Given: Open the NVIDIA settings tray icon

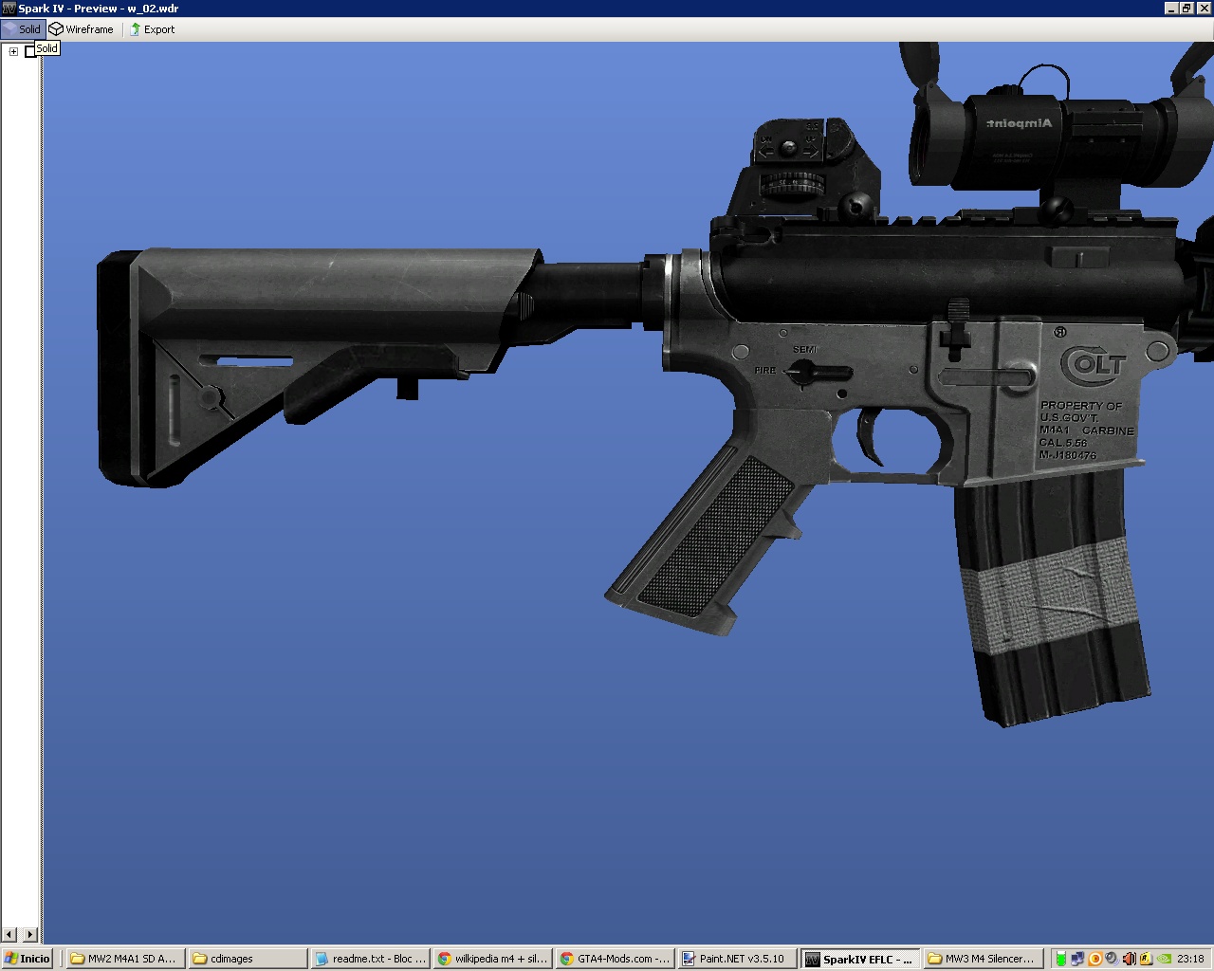Looking at the screenshot, I should point(1164,959).
